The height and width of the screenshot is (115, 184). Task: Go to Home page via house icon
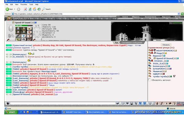pyautogui.click(x=34, y=9)
